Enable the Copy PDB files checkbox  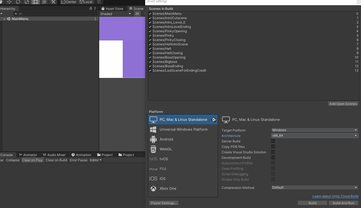point(273,147)
